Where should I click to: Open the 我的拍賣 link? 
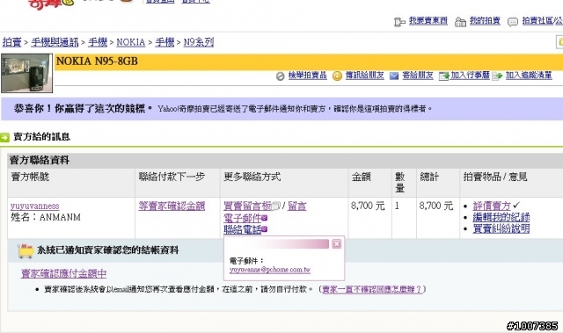[485, 21]
